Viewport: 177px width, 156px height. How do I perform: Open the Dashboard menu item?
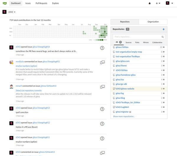16,3
